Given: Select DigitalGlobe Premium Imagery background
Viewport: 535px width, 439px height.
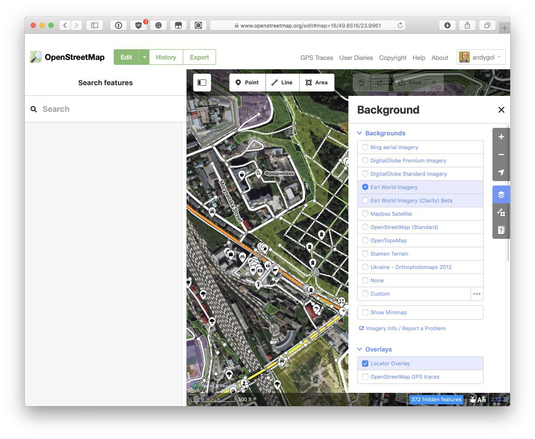Looking at the screenshot, I should 420,161.
